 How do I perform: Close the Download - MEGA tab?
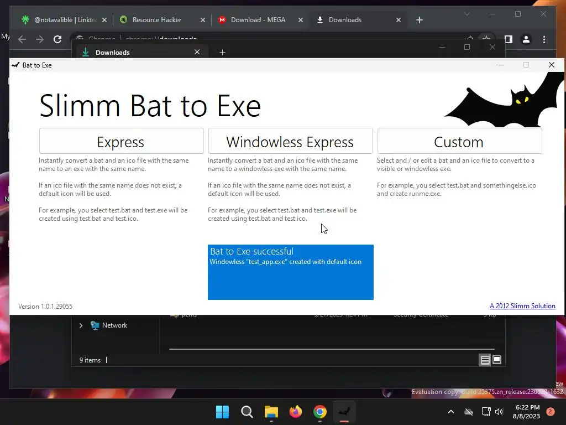(x=300, y=20)
